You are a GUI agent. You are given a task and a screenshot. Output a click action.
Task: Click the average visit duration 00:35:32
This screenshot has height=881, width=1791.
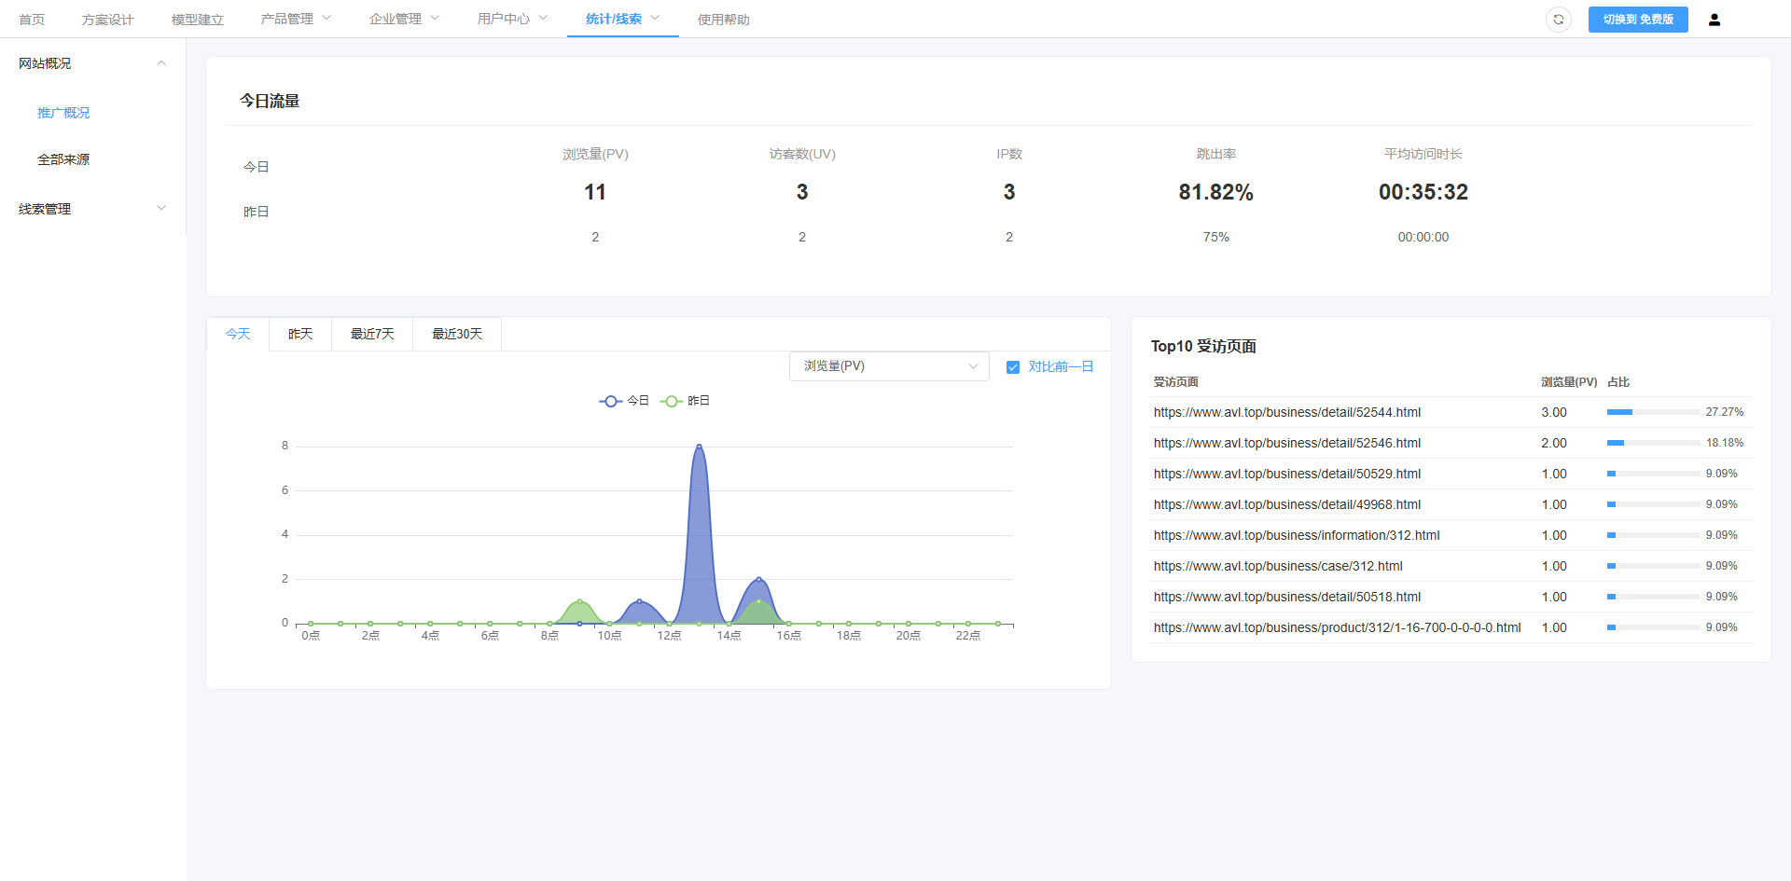(1423, 192)
